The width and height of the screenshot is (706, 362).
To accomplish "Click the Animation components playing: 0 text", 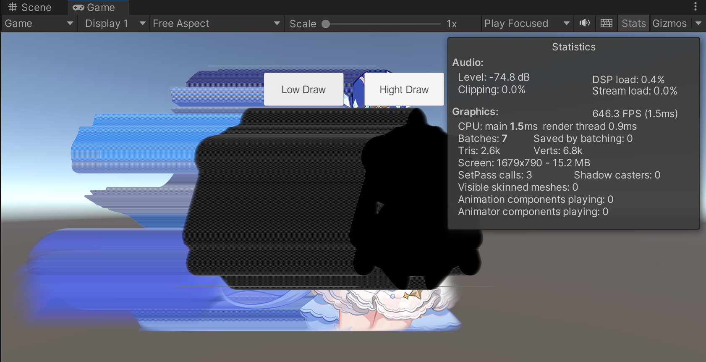I will (x=536, y=199).
